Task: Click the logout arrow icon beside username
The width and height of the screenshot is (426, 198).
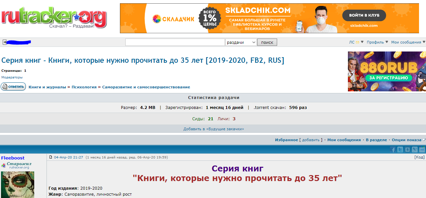Action: coord(5,42)
